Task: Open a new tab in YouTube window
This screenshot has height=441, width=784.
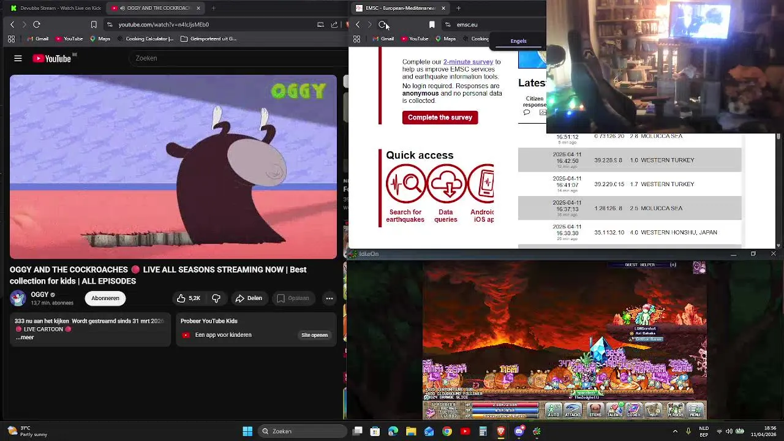Action: (x=213, y=8)
